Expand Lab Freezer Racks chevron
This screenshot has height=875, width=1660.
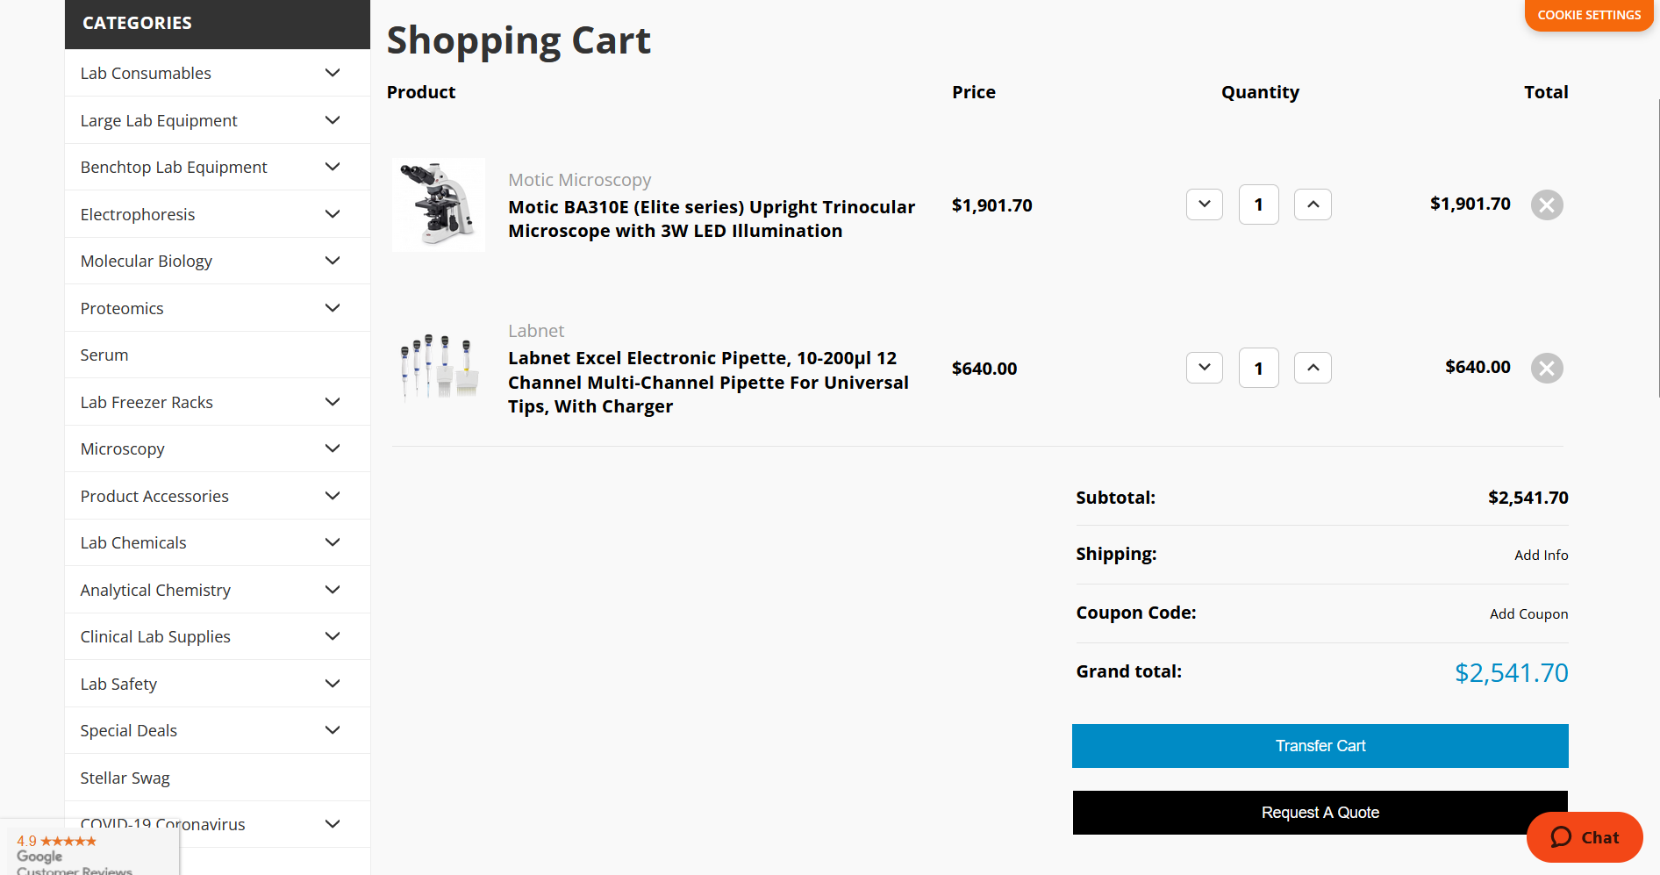click(333, 402)
